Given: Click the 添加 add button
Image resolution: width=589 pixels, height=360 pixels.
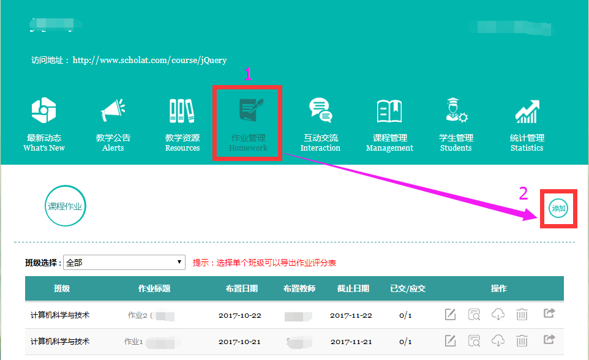Looking at the screenshot, I should [x=558, y=209].
